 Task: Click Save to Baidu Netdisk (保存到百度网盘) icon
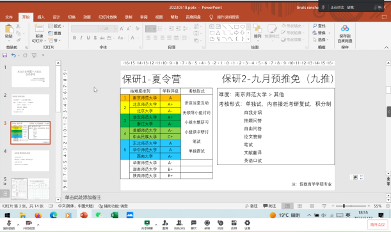point(345,28)
